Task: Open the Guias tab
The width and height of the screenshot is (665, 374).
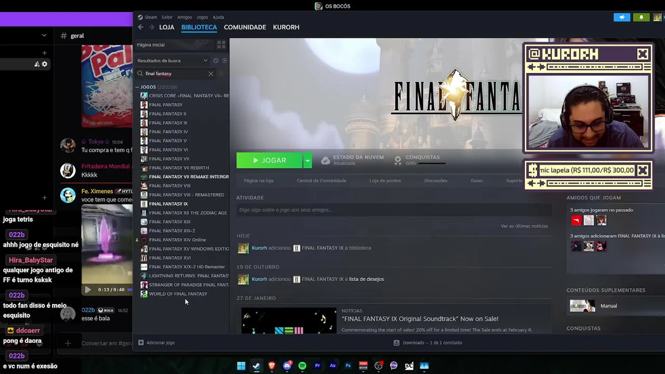Action: coord(476,181)
